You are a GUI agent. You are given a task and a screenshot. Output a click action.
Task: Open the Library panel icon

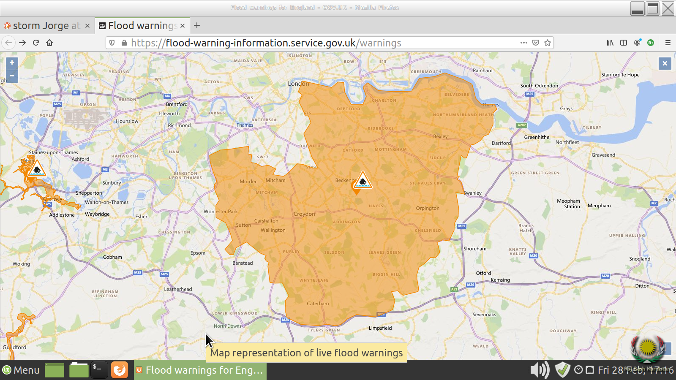pos(610,43)
